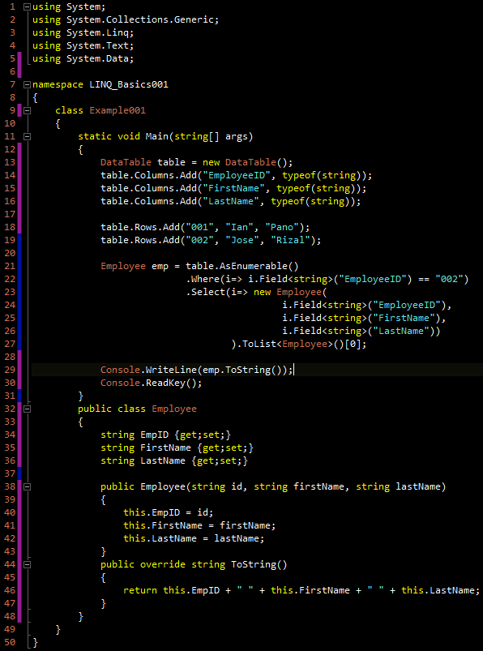Collapse the LINQ_Basics001 namespace block
This screenshot has height=651, width=483.
click(27, 84)
